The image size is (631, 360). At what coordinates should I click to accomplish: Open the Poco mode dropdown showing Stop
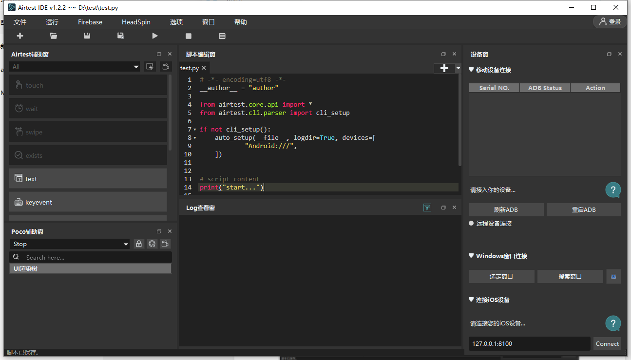point(70,244)
